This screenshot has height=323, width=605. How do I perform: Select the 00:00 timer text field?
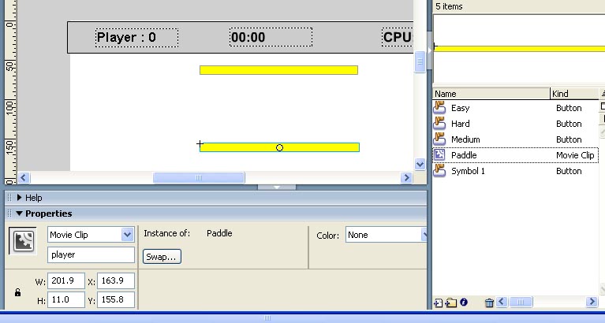pyautogui.click(x=271, y=37)
